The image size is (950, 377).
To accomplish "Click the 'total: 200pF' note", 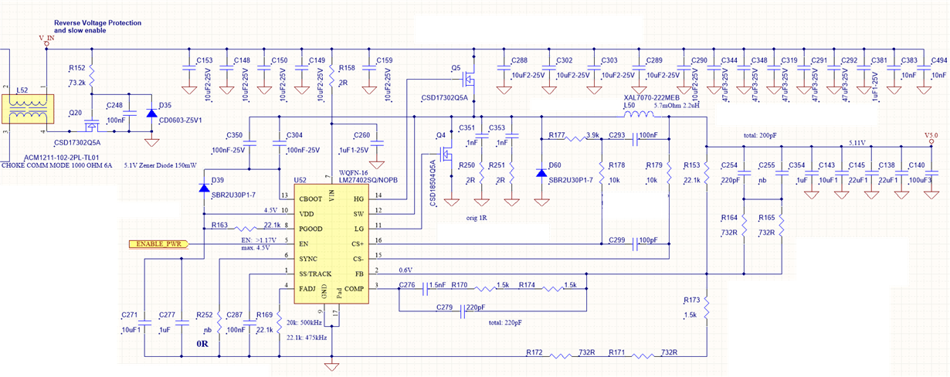I will tap(761, 135).
